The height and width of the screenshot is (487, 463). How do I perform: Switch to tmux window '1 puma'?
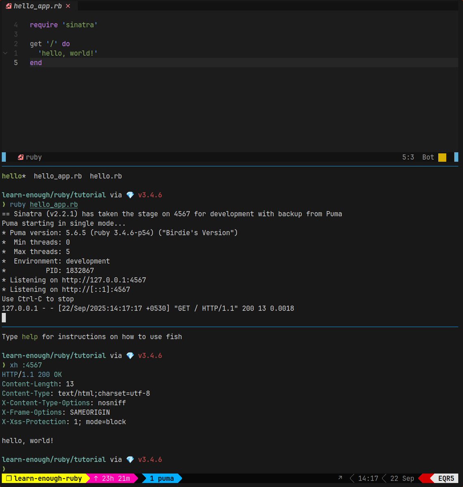tap(162, 478)
